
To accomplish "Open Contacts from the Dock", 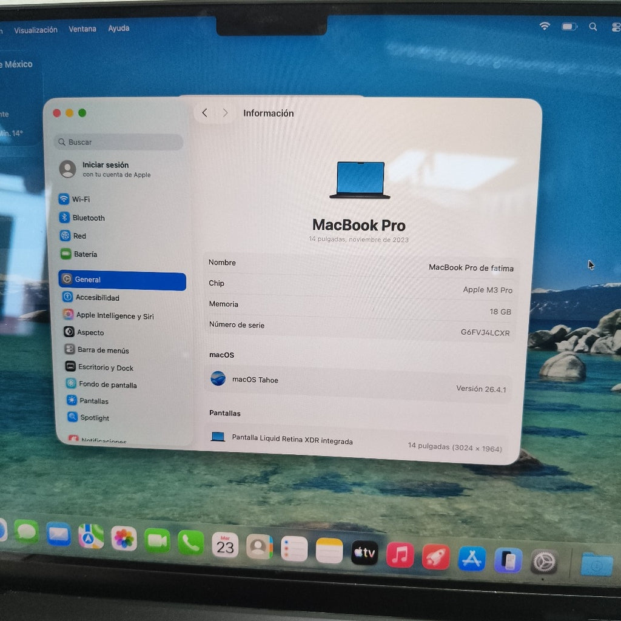I will [260, 547].
